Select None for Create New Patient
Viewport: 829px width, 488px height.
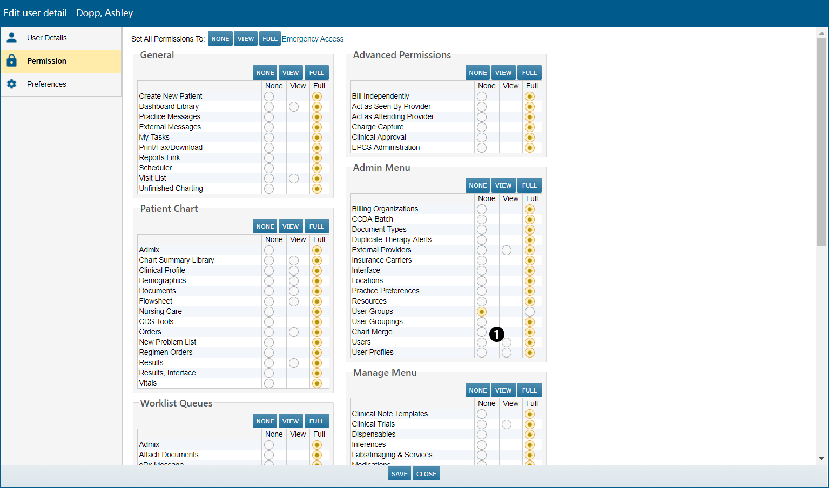[x=269, y=97]
